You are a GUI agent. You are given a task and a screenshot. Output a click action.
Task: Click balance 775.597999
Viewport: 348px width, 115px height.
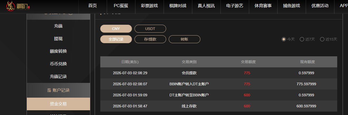[306, 84]
